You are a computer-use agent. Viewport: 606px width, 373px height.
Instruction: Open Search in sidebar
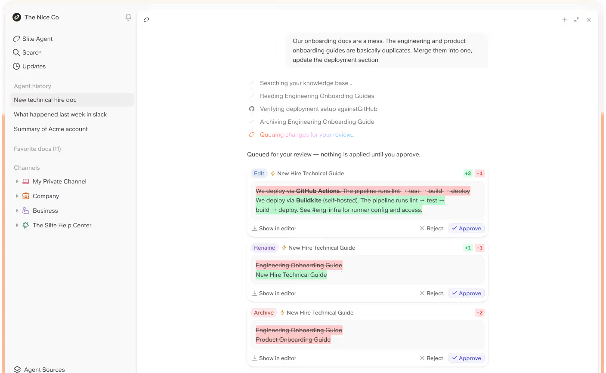27,52
